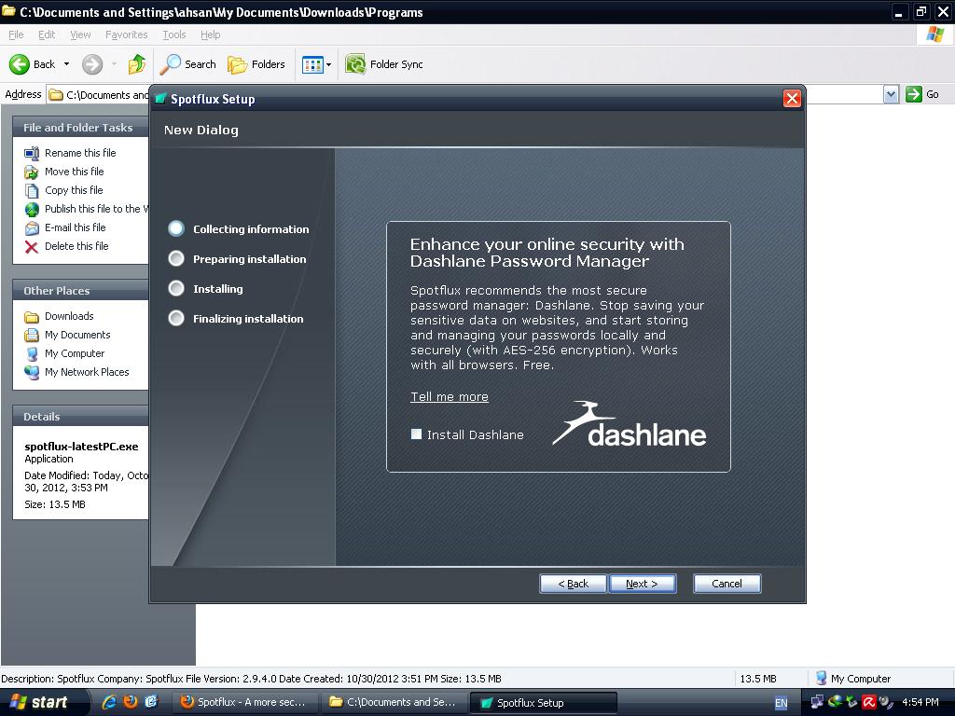This screenshot has width=955, height=716.
Task: Open the Help menu in Explorer
Action: coord(210,34)
